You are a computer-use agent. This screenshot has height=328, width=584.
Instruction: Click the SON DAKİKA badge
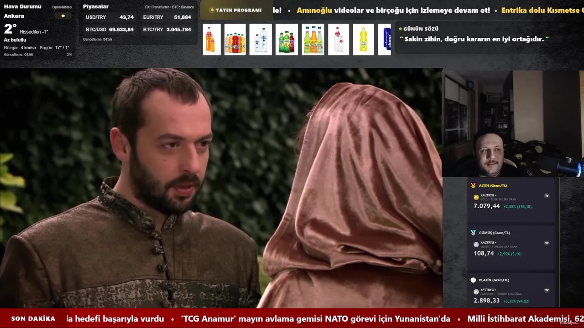pyautogui.click(x=33, y=319)
